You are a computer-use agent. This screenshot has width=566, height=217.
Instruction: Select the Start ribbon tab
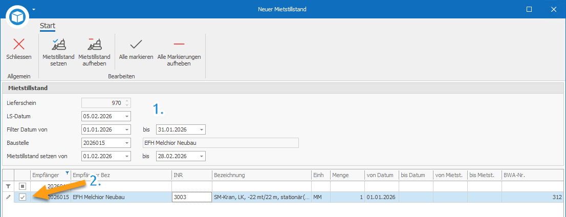click(47, 26)
